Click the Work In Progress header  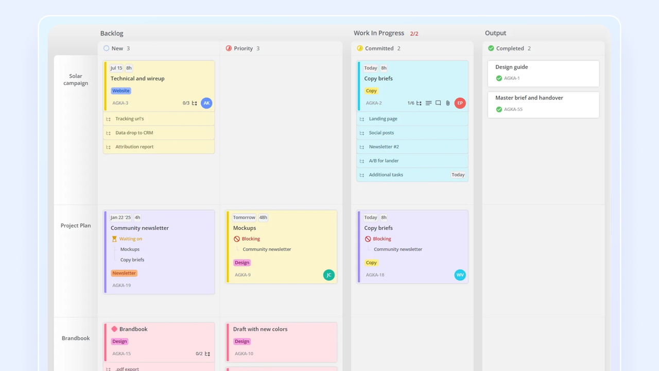pos(379,33)
